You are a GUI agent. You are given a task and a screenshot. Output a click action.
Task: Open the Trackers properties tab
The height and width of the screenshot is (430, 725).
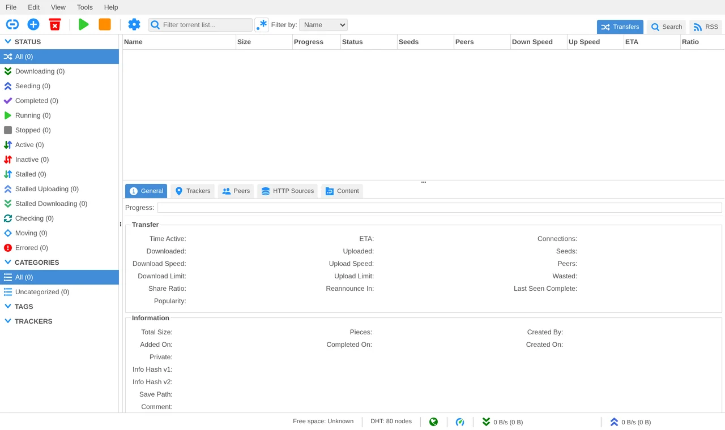coord(193,191)
